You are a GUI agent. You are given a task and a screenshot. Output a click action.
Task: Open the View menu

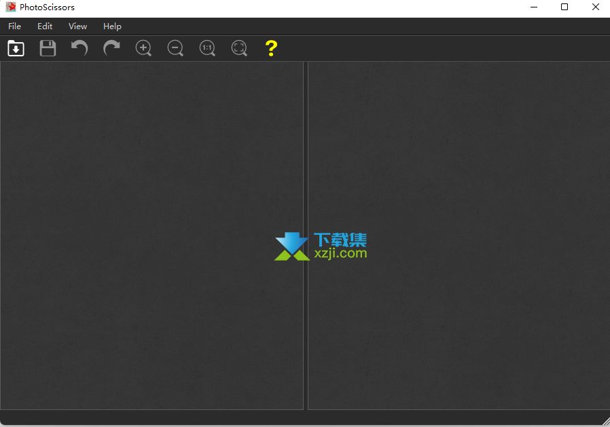(78, 26)
